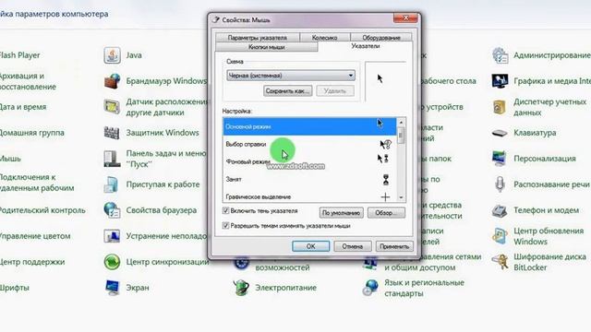Switch to Параметры указателя tab

pyautogui.click(x=258, y=37)
